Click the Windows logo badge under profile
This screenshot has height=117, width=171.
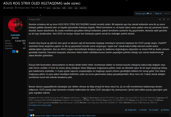click(14, 51)
